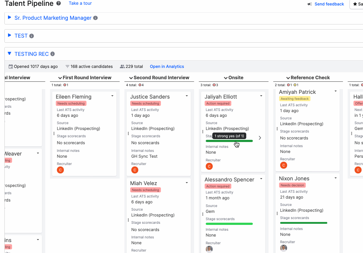
Task: Click drag handle on Jaliyah Elliott card
Action: (203, 132)
